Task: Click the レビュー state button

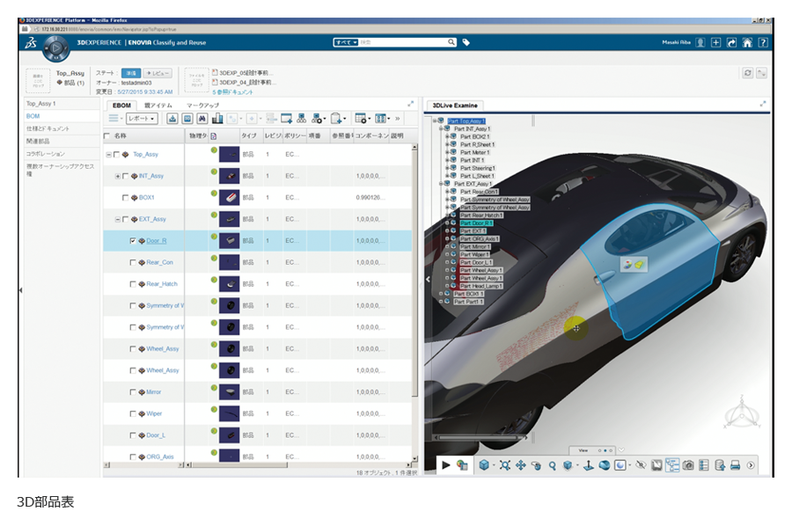Action: click(x=158, y=73)
